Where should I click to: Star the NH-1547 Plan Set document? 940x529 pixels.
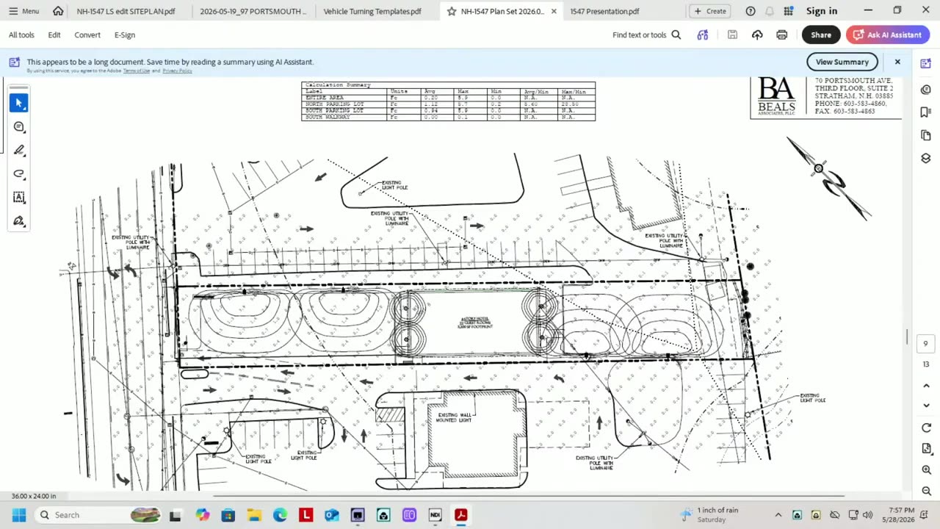[452, 11]
